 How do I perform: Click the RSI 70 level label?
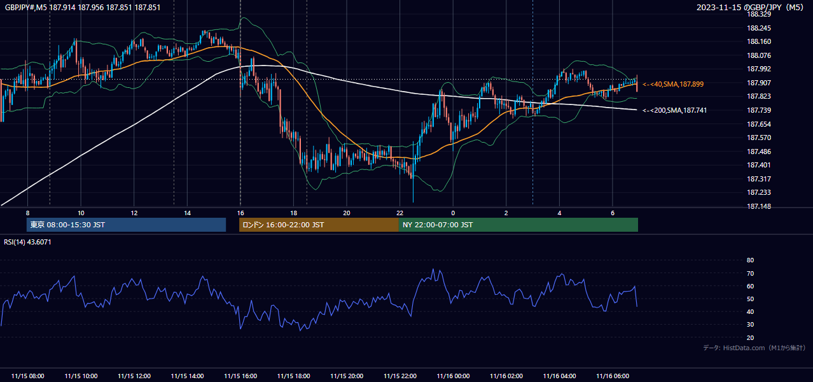pos(750,273)
